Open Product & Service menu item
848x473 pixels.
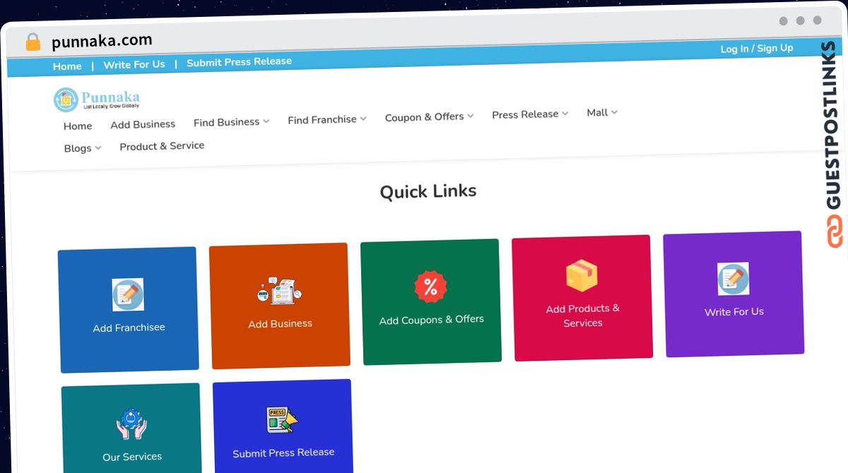point(162,146)
